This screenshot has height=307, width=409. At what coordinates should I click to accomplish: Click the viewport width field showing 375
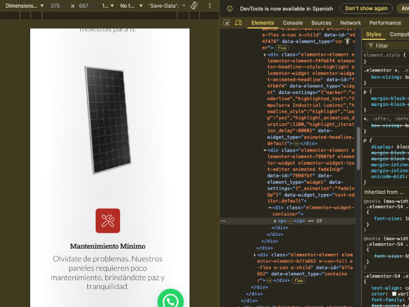pyautogui.click(x=58, y=6)
